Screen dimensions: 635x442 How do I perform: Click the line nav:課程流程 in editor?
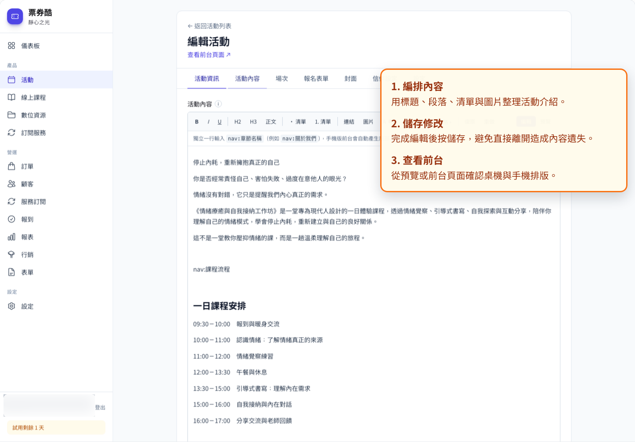click(x=212, y=269)
